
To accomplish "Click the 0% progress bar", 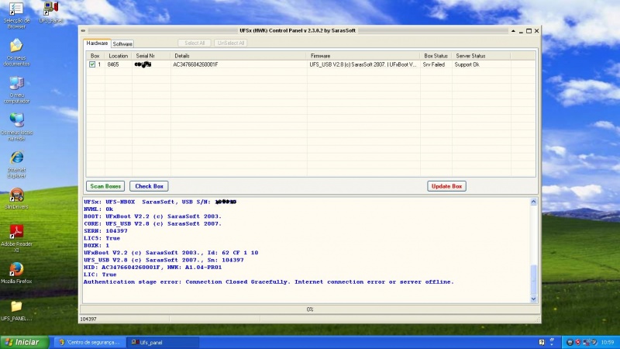I will 309,309.
